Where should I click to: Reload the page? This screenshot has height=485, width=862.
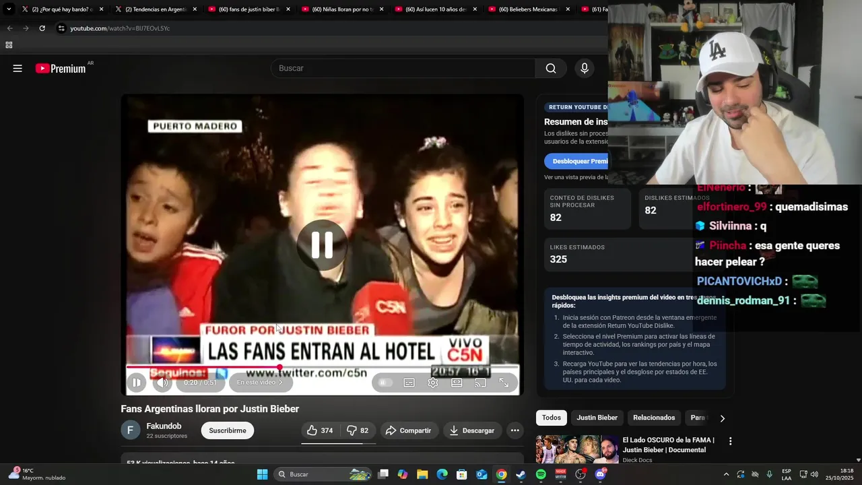tap(42, 28)
